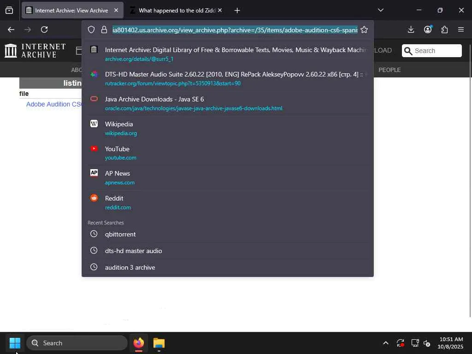Open the muted volume tray icon
Viewport: 472px width, 354px height.
coord(426,343)
